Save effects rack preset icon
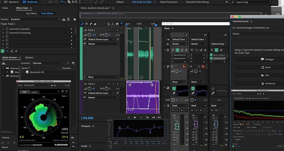This screenshot has width=284, height=151. (64, 19)
